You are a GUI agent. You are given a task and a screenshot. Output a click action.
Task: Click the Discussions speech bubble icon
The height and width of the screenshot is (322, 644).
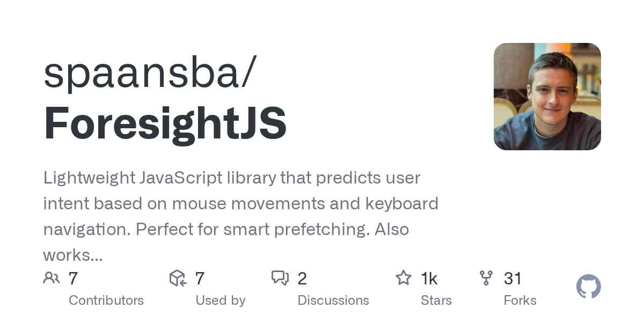point(280,278)
